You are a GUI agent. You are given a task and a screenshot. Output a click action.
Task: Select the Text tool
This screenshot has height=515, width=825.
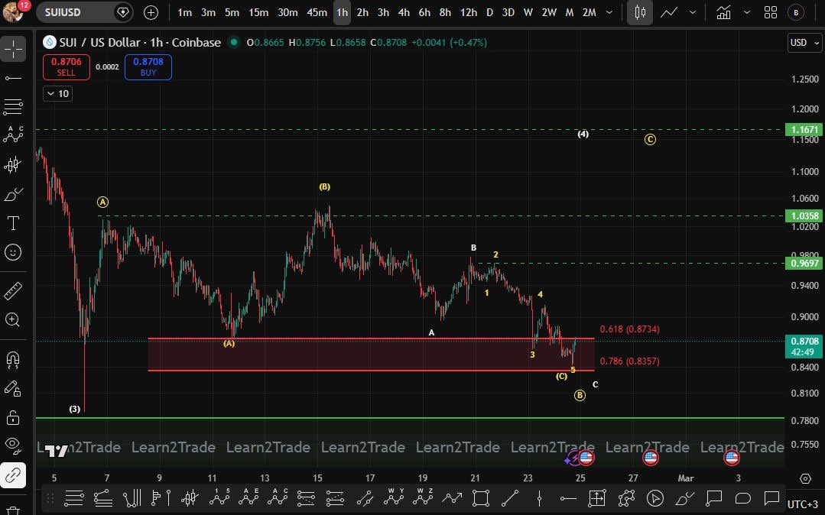(13, 224)
